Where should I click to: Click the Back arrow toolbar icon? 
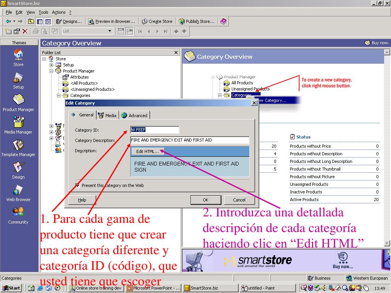coord(8,21)
